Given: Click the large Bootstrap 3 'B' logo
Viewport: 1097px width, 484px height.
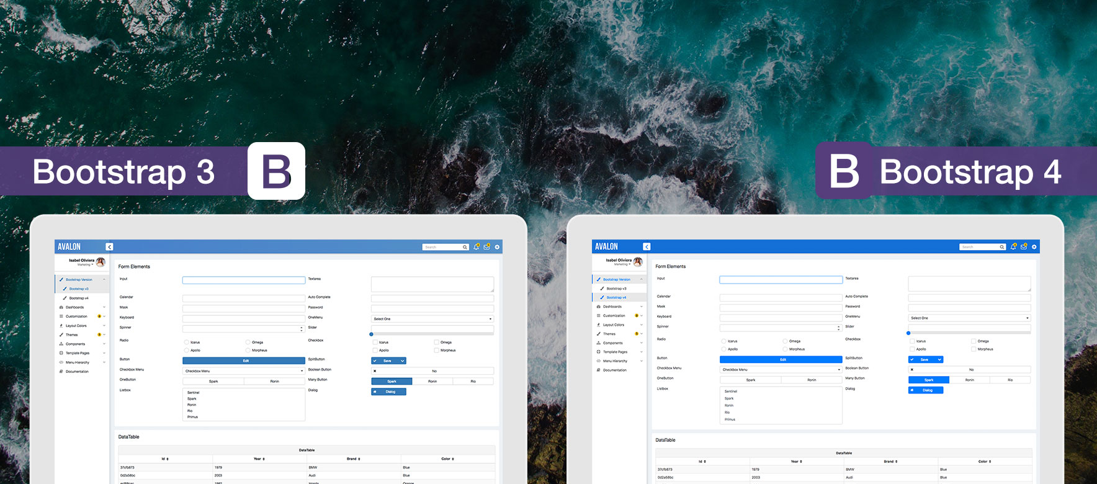Looking at the screenshot, I should [276, 171].
